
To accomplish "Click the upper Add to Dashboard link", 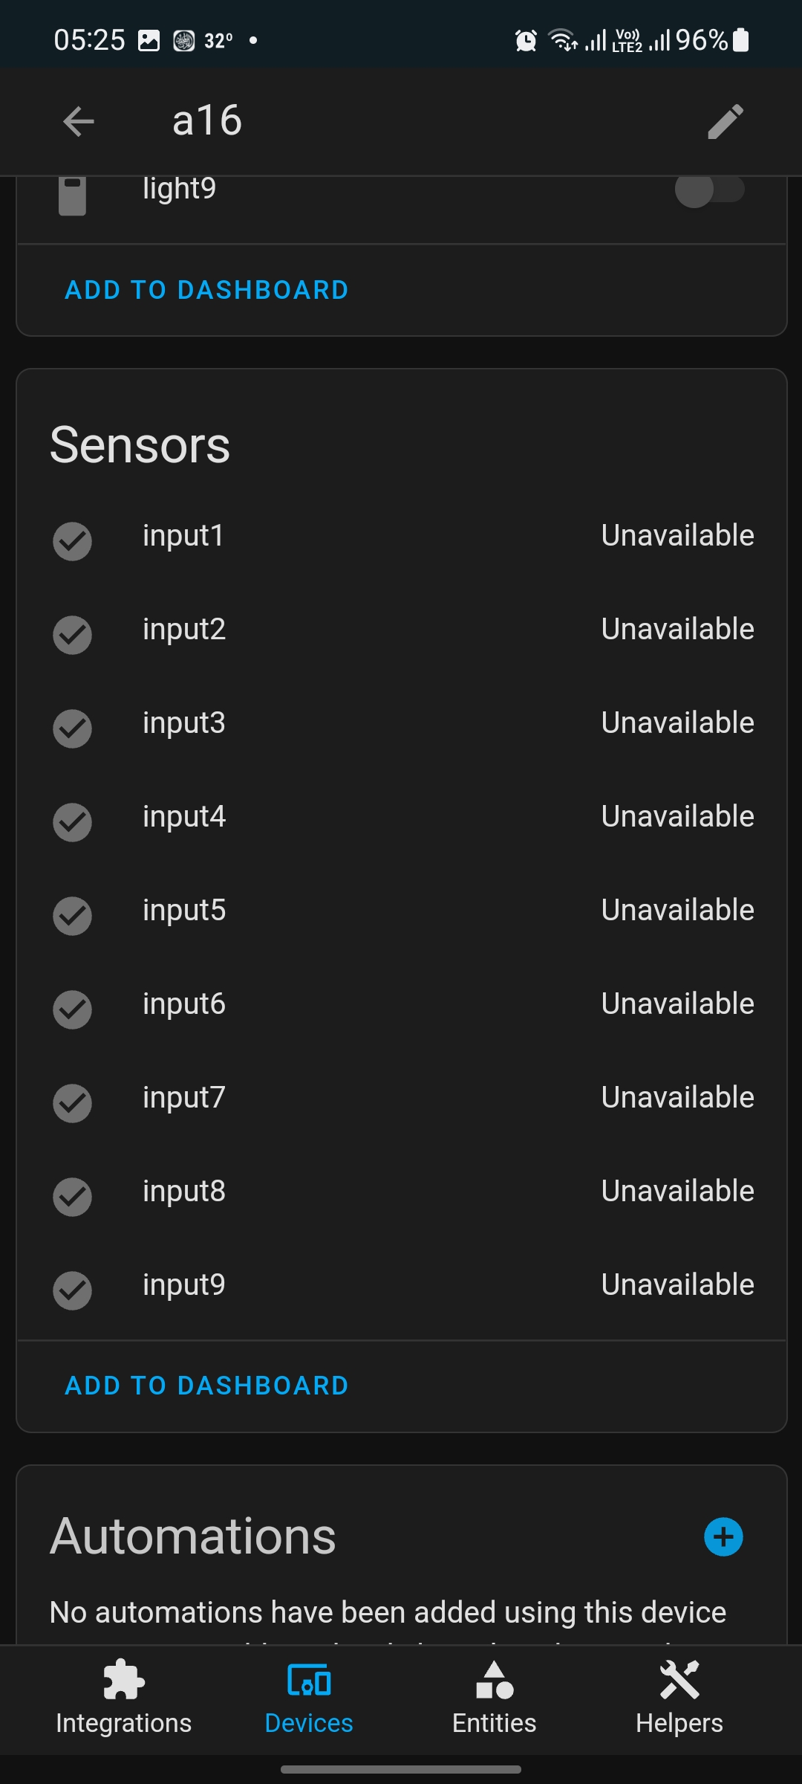I will [x=206, y=290].
